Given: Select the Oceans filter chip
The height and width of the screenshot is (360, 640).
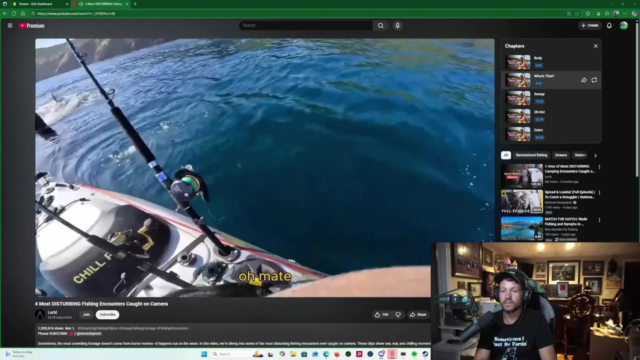Looking at the screenshot, I should pos(561,155).
